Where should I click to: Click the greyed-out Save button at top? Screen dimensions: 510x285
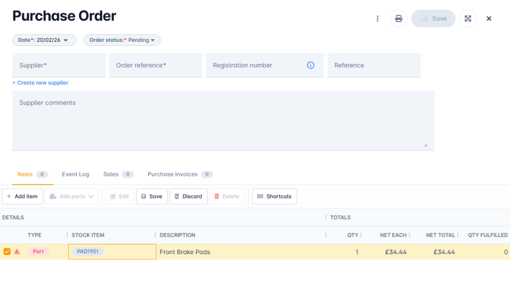pos(433,18)
